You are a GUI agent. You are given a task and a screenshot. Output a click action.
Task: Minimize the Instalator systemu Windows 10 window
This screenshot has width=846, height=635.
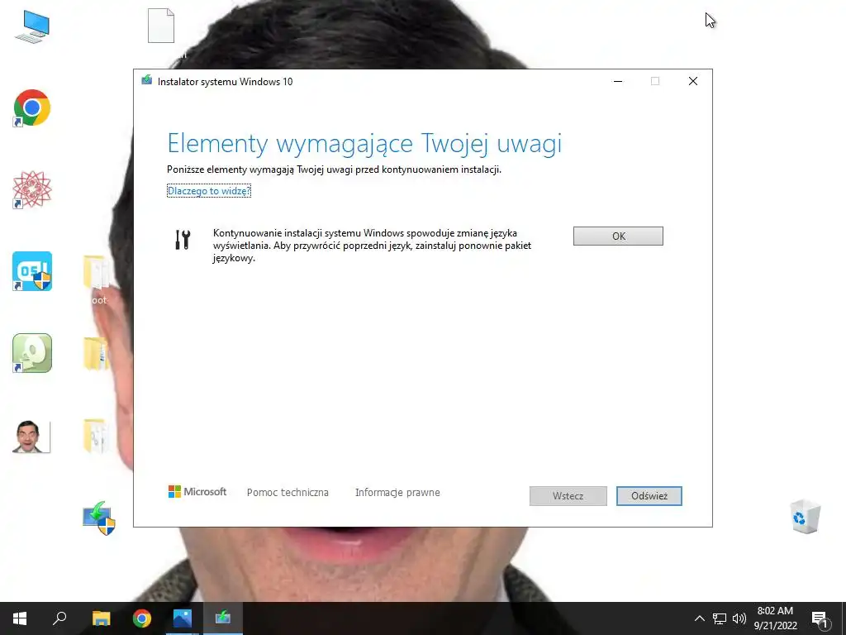pos(618,81)
